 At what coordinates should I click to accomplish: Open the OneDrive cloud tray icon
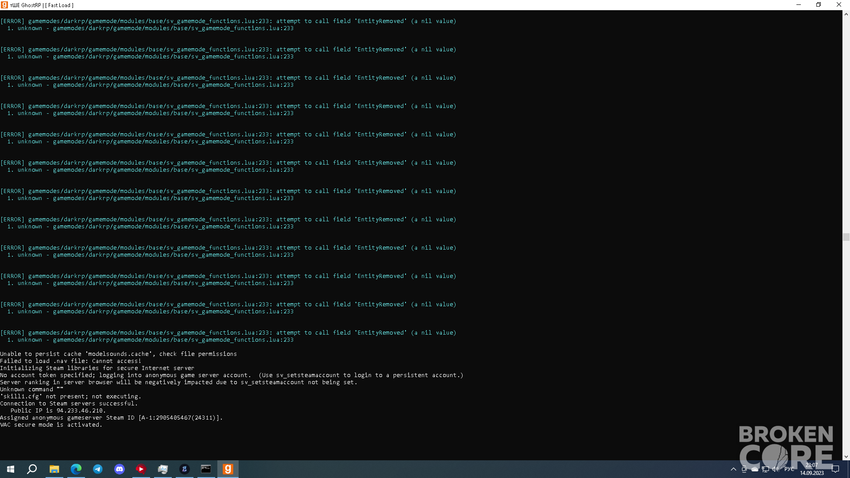tap(755, 469)
